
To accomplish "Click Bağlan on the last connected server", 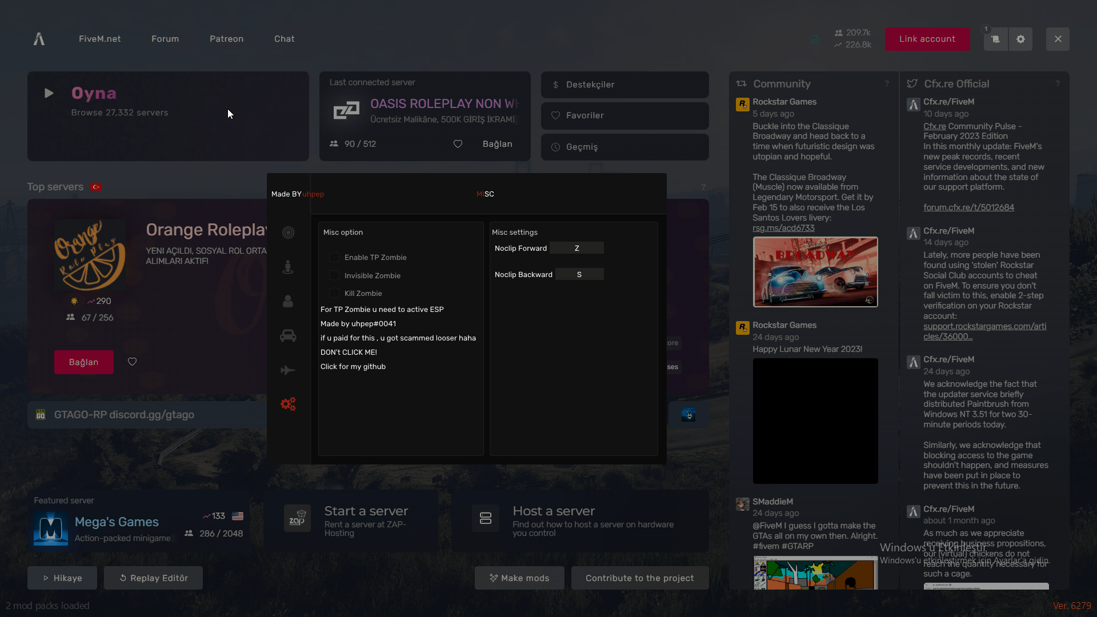I will point(498,144).
